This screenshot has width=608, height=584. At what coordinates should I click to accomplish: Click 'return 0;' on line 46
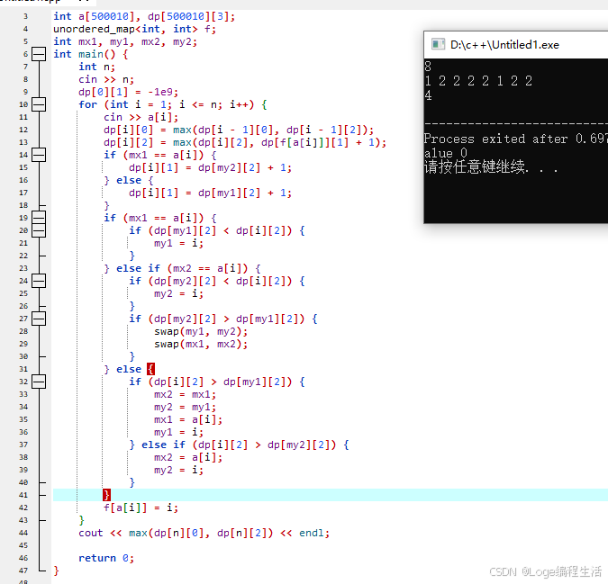click(106, 558)
